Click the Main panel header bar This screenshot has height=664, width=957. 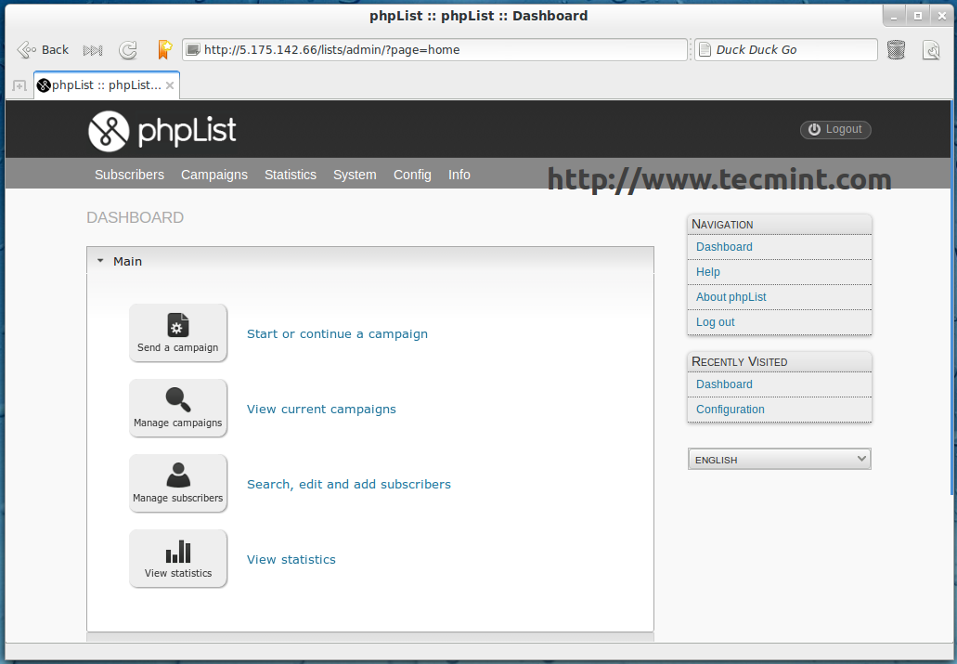tap(370, 261)
